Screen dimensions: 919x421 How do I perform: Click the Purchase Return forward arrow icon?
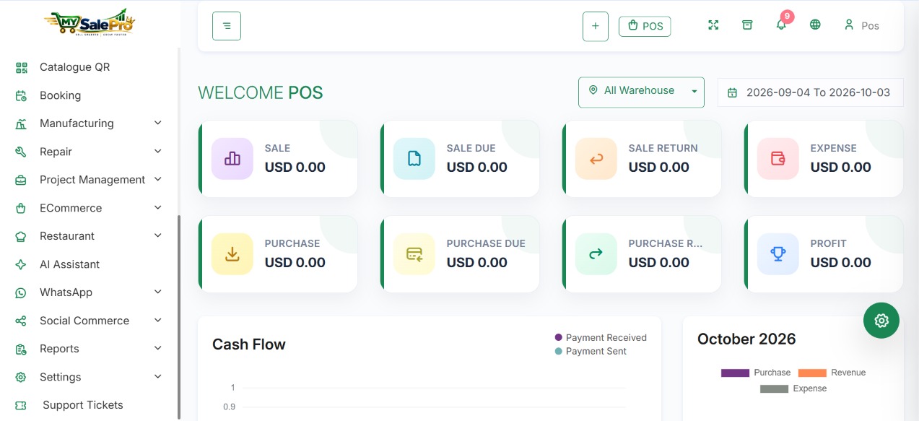[x=596, y=254]
